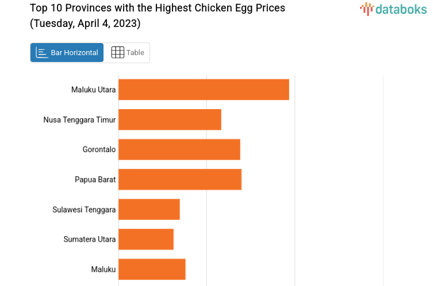Click the Maluku Utara bar
This screenshot has height=286, width=433.
click(x=204, y=90)
